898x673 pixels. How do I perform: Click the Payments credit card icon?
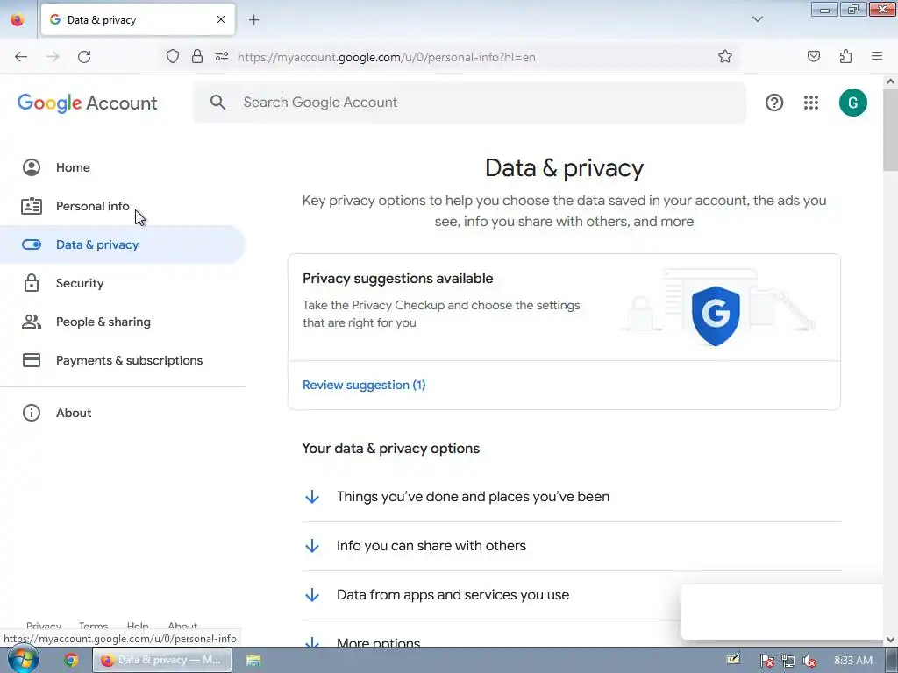click(x=32, y=360)
